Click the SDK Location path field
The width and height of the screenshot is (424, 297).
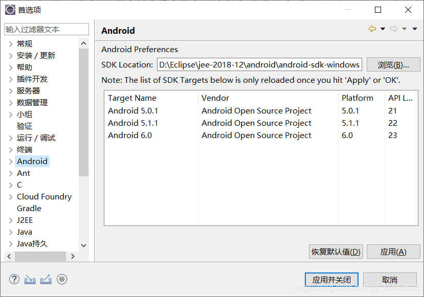[259, 64]
